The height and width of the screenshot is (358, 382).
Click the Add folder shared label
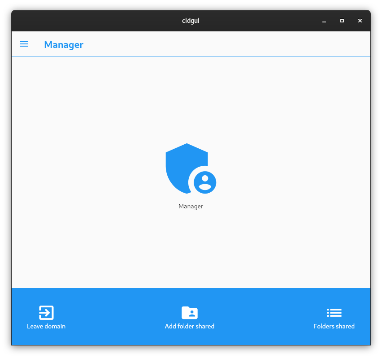pyautogui.click(x=190, y=326)
